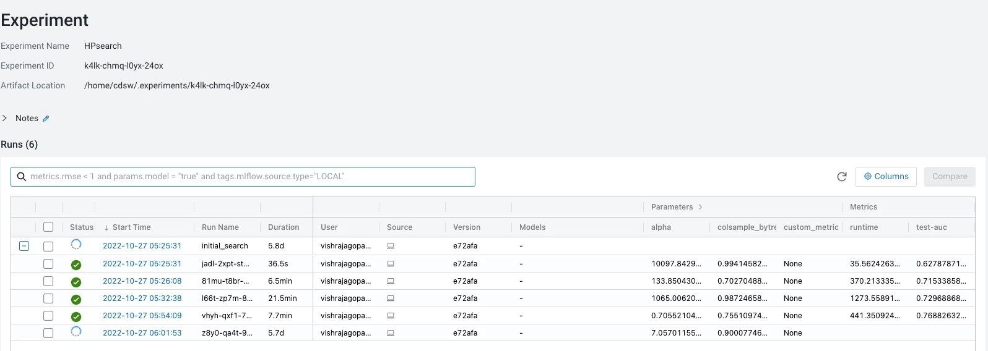
Task: Click the HPsearch experiment name value
Action: pos(103,46)
